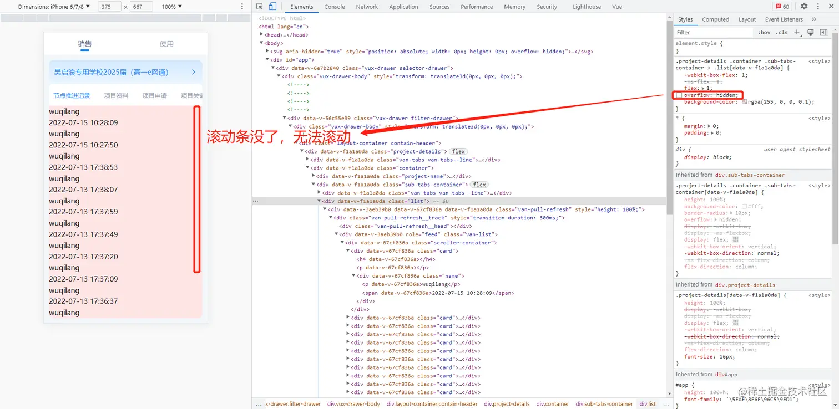Switch to the Layout pane tab

click(747, 19)
